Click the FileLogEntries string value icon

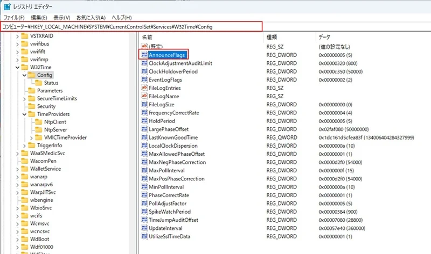[144, 88]
